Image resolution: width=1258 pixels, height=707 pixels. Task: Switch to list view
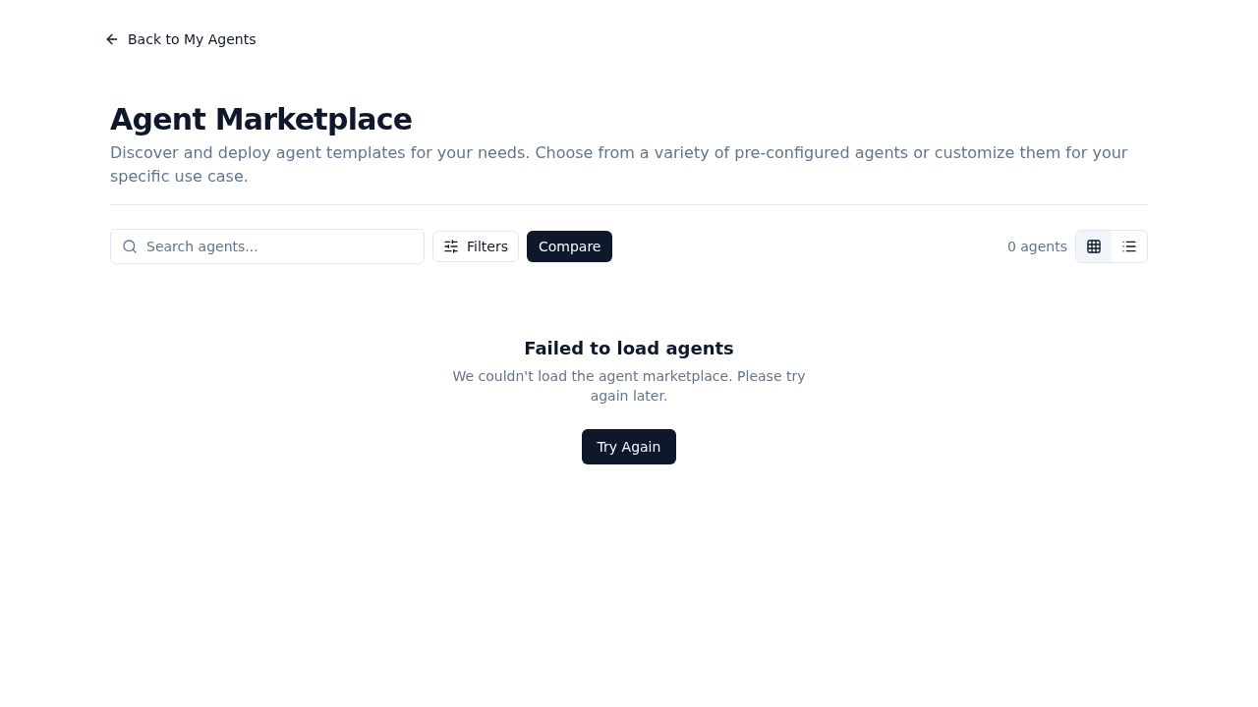1129,246
